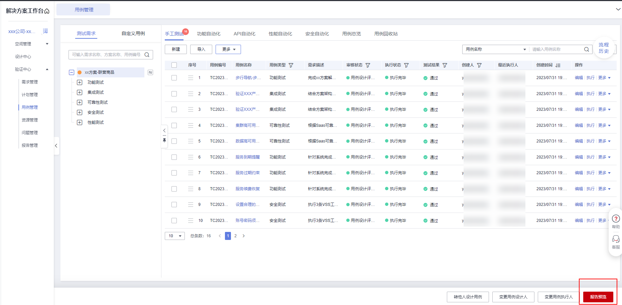Image resolution: width=622 pixels, height=305 pixels.
Task: Check the checkbox for row 3
Action: pos(174,109)
